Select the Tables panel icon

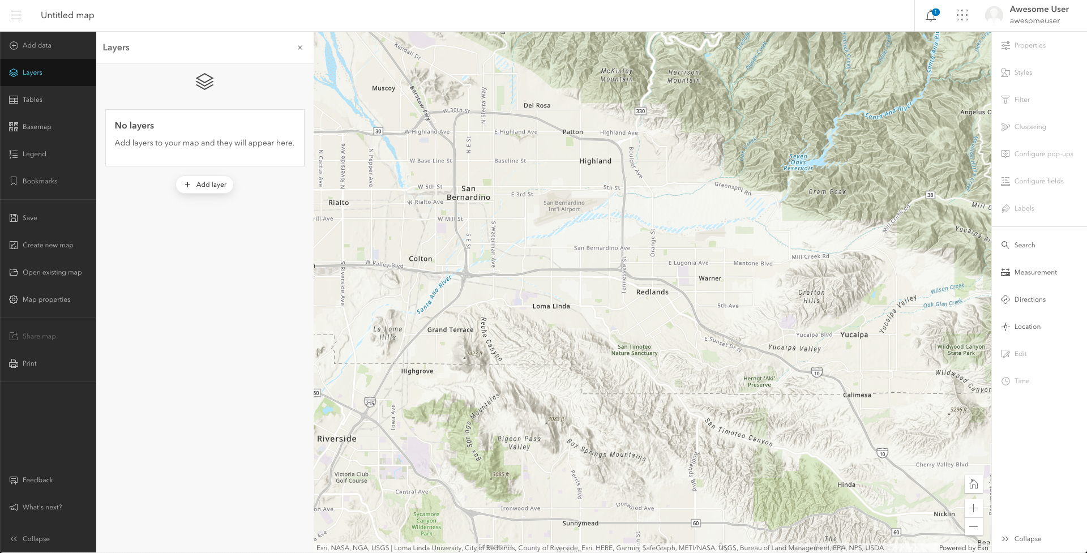32,99
